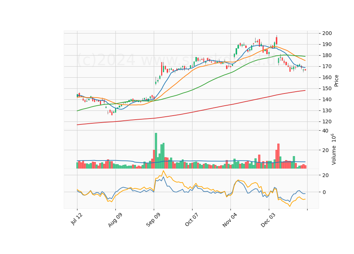Click the 'Jul 12' date axis label

77,219
